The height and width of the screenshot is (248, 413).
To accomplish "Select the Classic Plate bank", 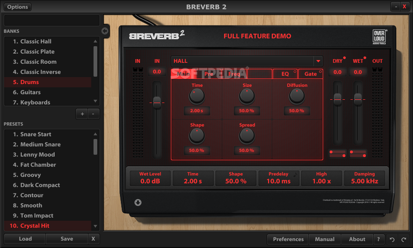I will pyautogui.click(x=48, y=51).
